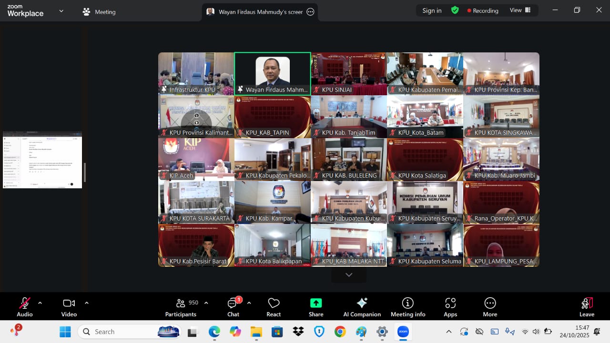Open the View layout menu
The image size is (610, 343).
tap(520, 10)
